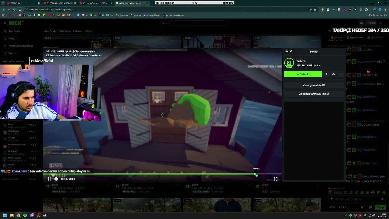Switch to the YouTube browser tab
This screenshot has width=389, height=219.
(23, 3)
